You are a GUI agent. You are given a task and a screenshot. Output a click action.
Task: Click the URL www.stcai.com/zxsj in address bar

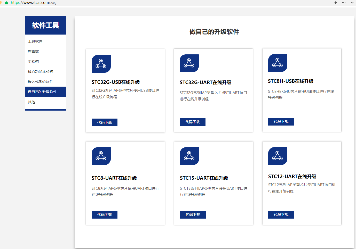pos(34,3)
